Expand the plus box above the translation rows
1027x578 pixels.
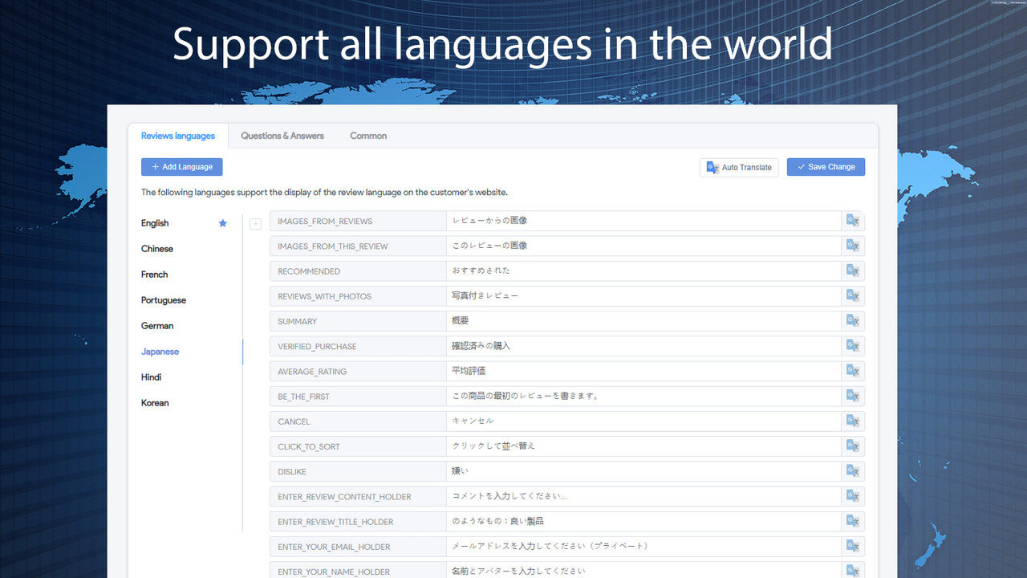255,223
